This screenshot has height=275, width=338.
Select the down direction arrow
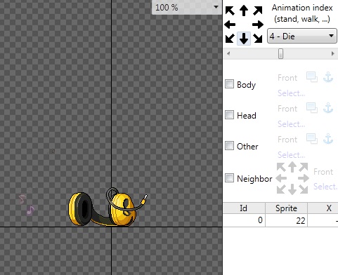click(x=244, y=39)
